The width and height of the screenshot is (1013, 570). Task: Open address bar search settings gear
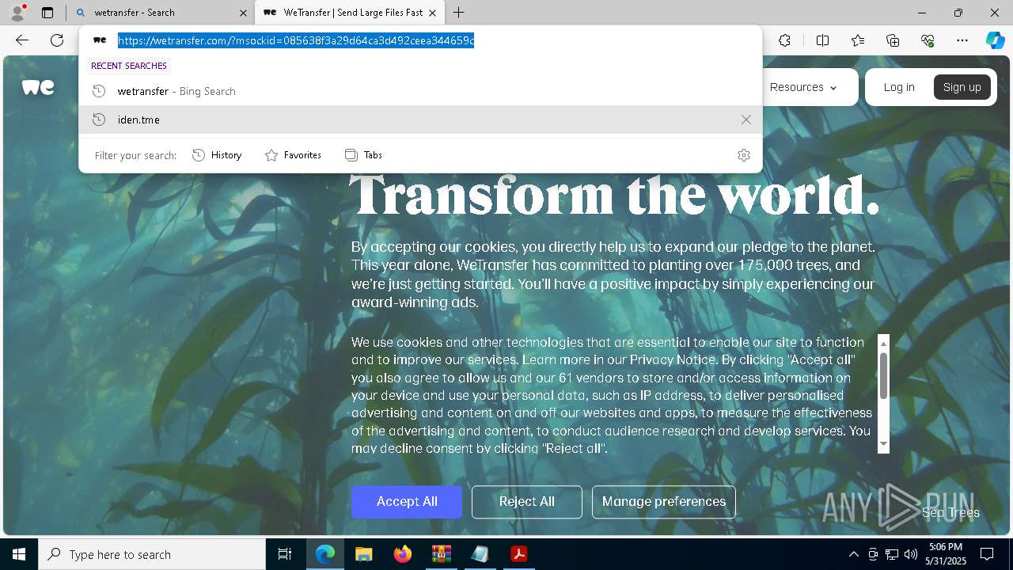(743, 155)
